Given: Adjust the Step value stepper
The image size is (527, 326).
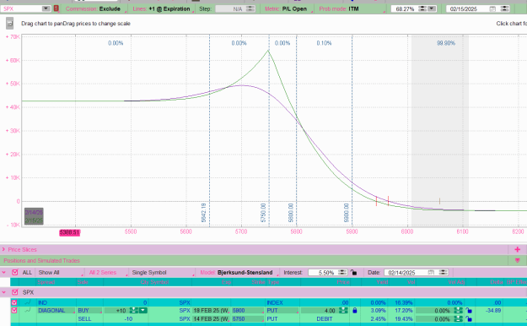Looking at the screenshot, I should pyautogui.click(x=250, y=8).
